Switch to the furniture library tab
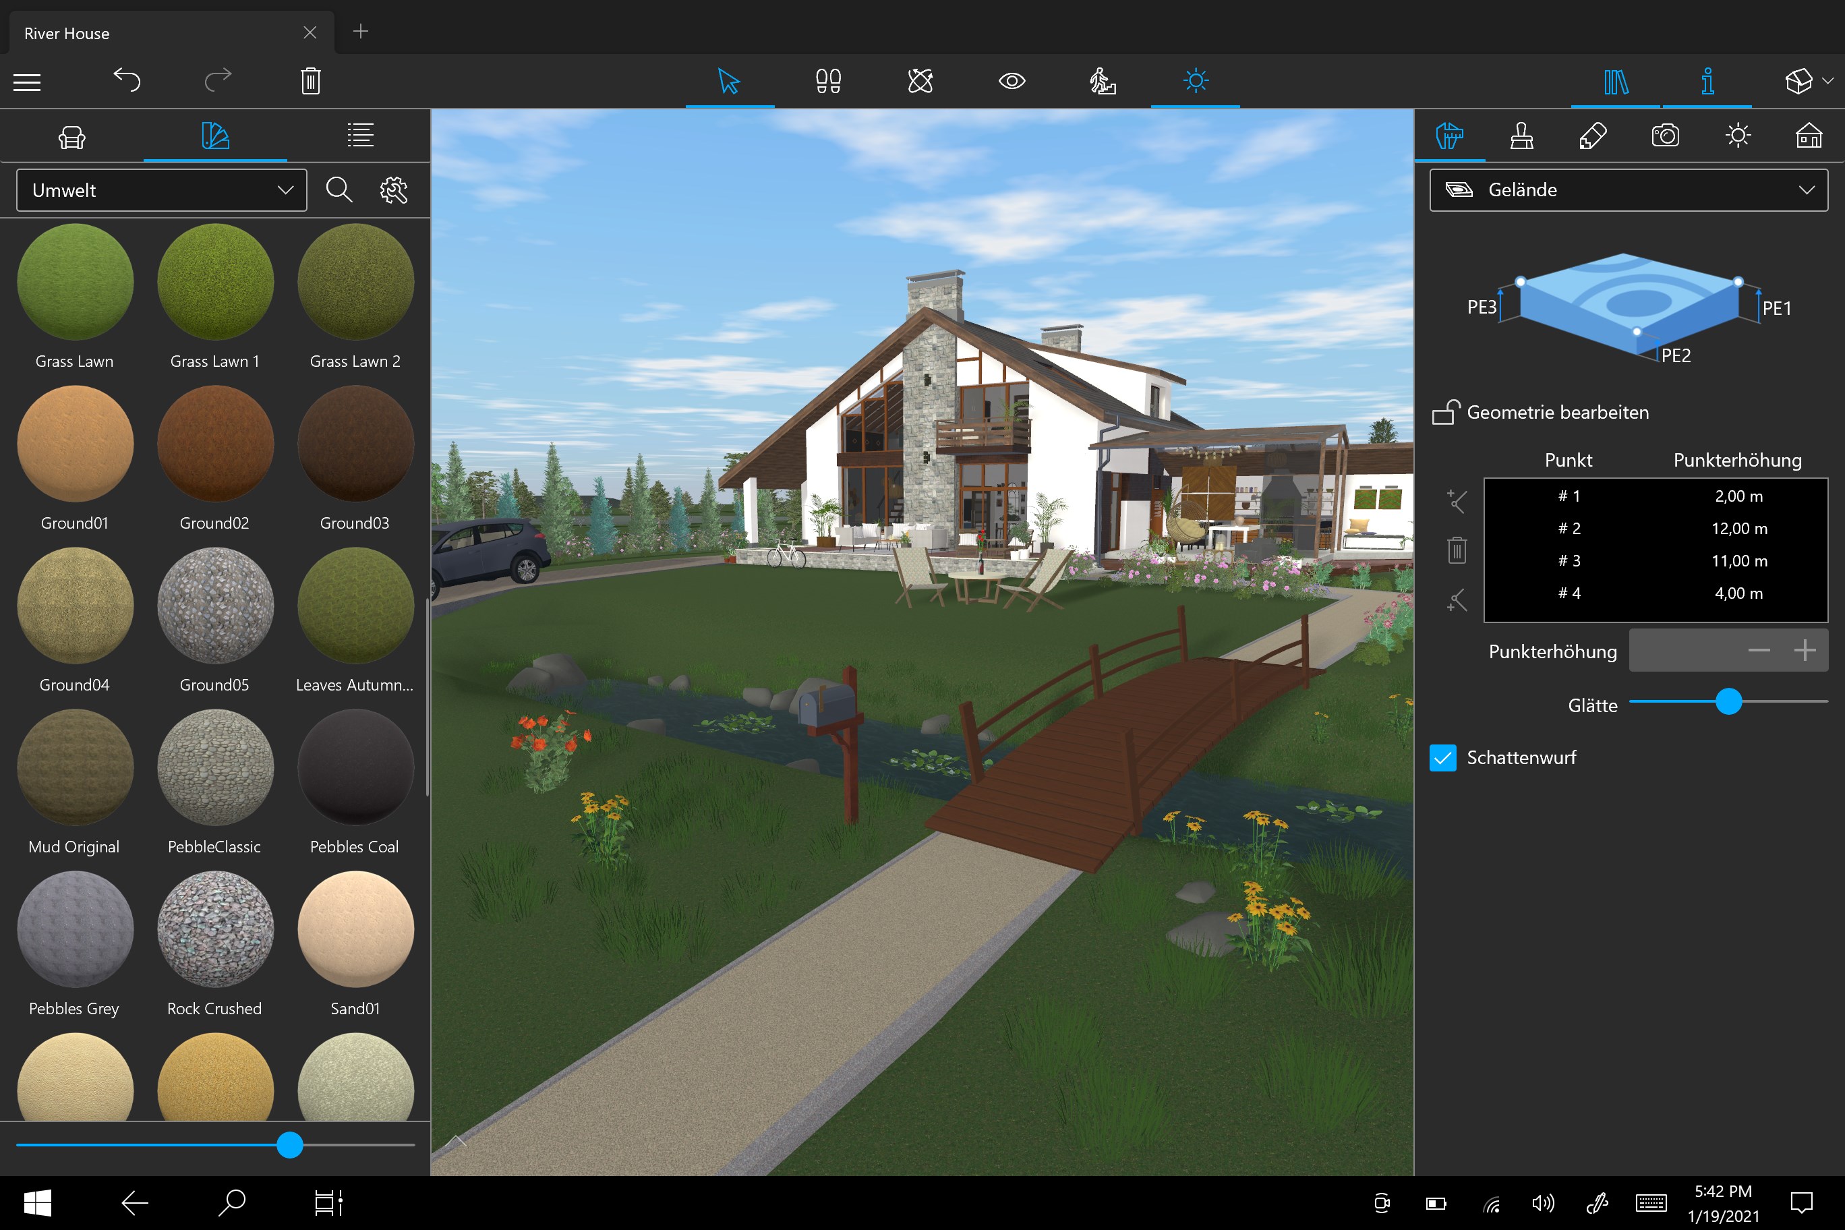Screen dimensions: 1845x1230 pyautogui.click(x=71, y=136)
